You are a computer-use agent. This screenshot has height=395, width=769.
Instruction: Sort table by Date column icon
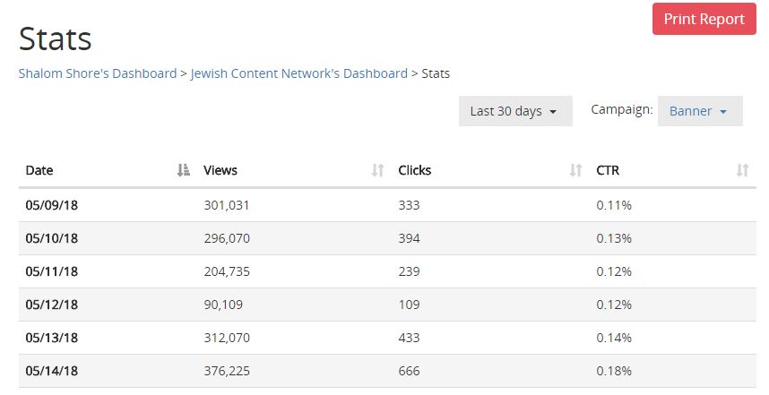184,170
